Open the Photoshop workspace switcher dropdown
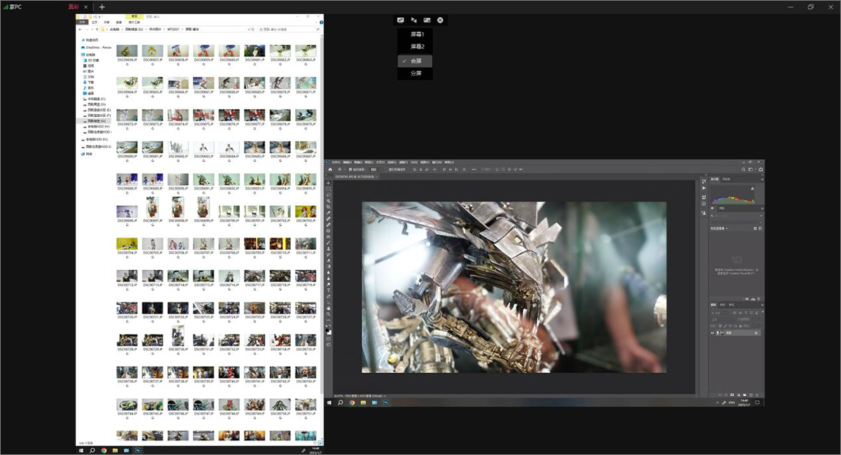Image resolution: width=841 pixels, height=455 pixels. pyautogui.click(x=751, y=169)
